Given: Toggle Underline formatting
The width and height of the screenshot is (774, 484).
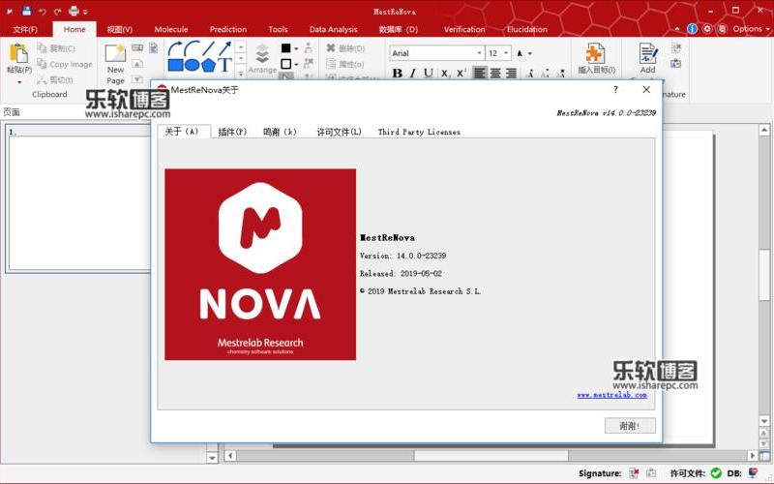Looking at the screenshot, I should (x=429, y=74).
